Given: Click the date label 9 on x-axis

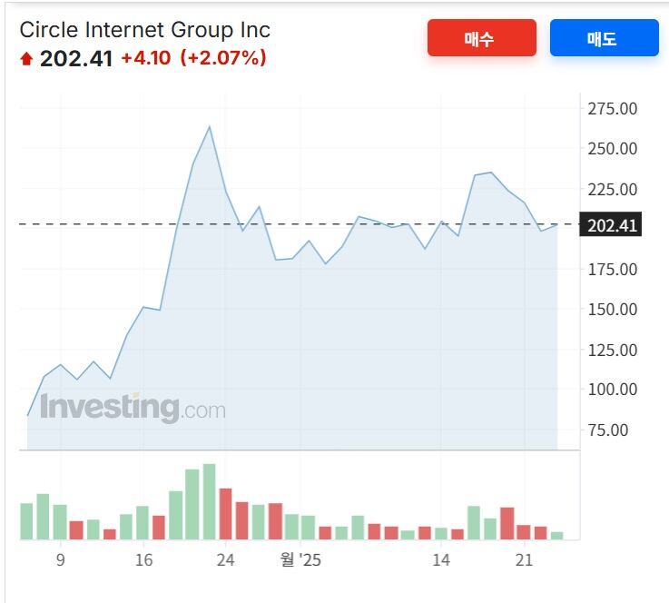Looking at the screenshot, I should 60,560.
